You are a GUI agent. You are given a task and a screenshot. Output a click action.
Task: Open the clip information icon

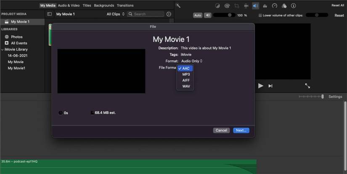294,6
